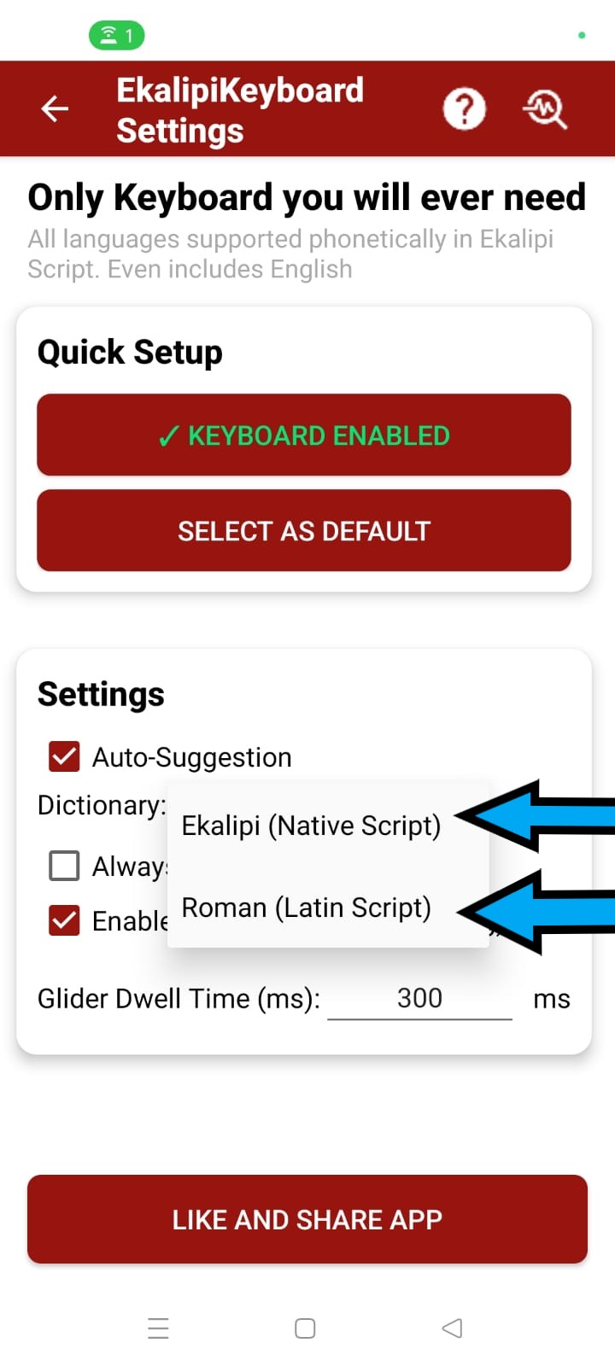Image resolution: width=615 pixels, height=1366 pixels.
Task: Tap the triangle system back button
Action: click(453, 1328)
